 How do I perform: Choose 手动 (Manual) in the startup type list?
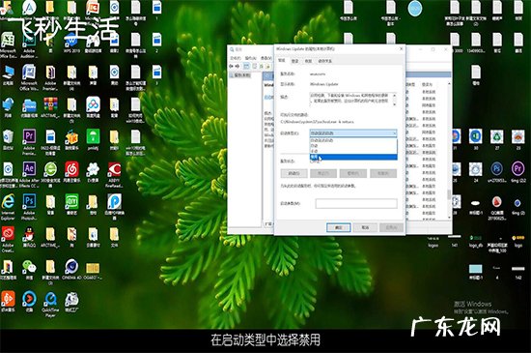click(352, 151)
